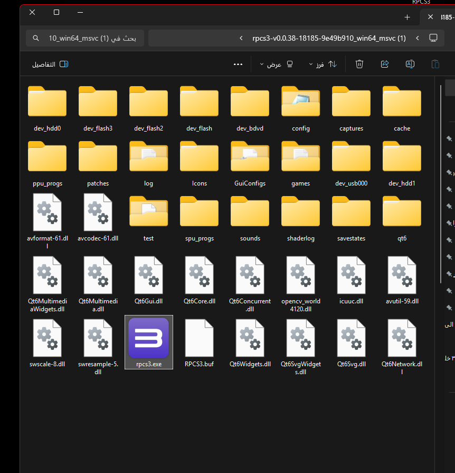Click the Rename toolbar icon
The image size is (455, 473).
point(410,64)
